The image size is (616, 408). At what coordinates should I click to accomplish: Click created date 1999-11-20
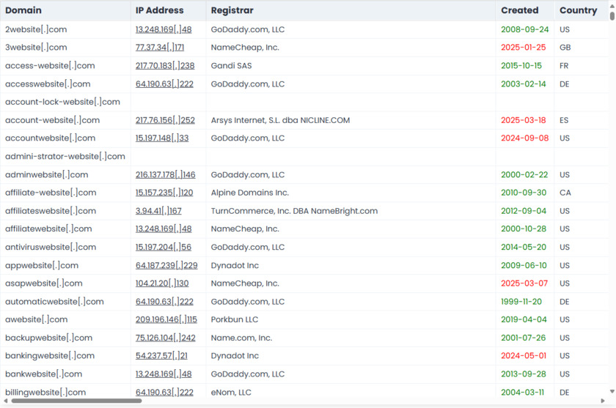pos(521,302)
